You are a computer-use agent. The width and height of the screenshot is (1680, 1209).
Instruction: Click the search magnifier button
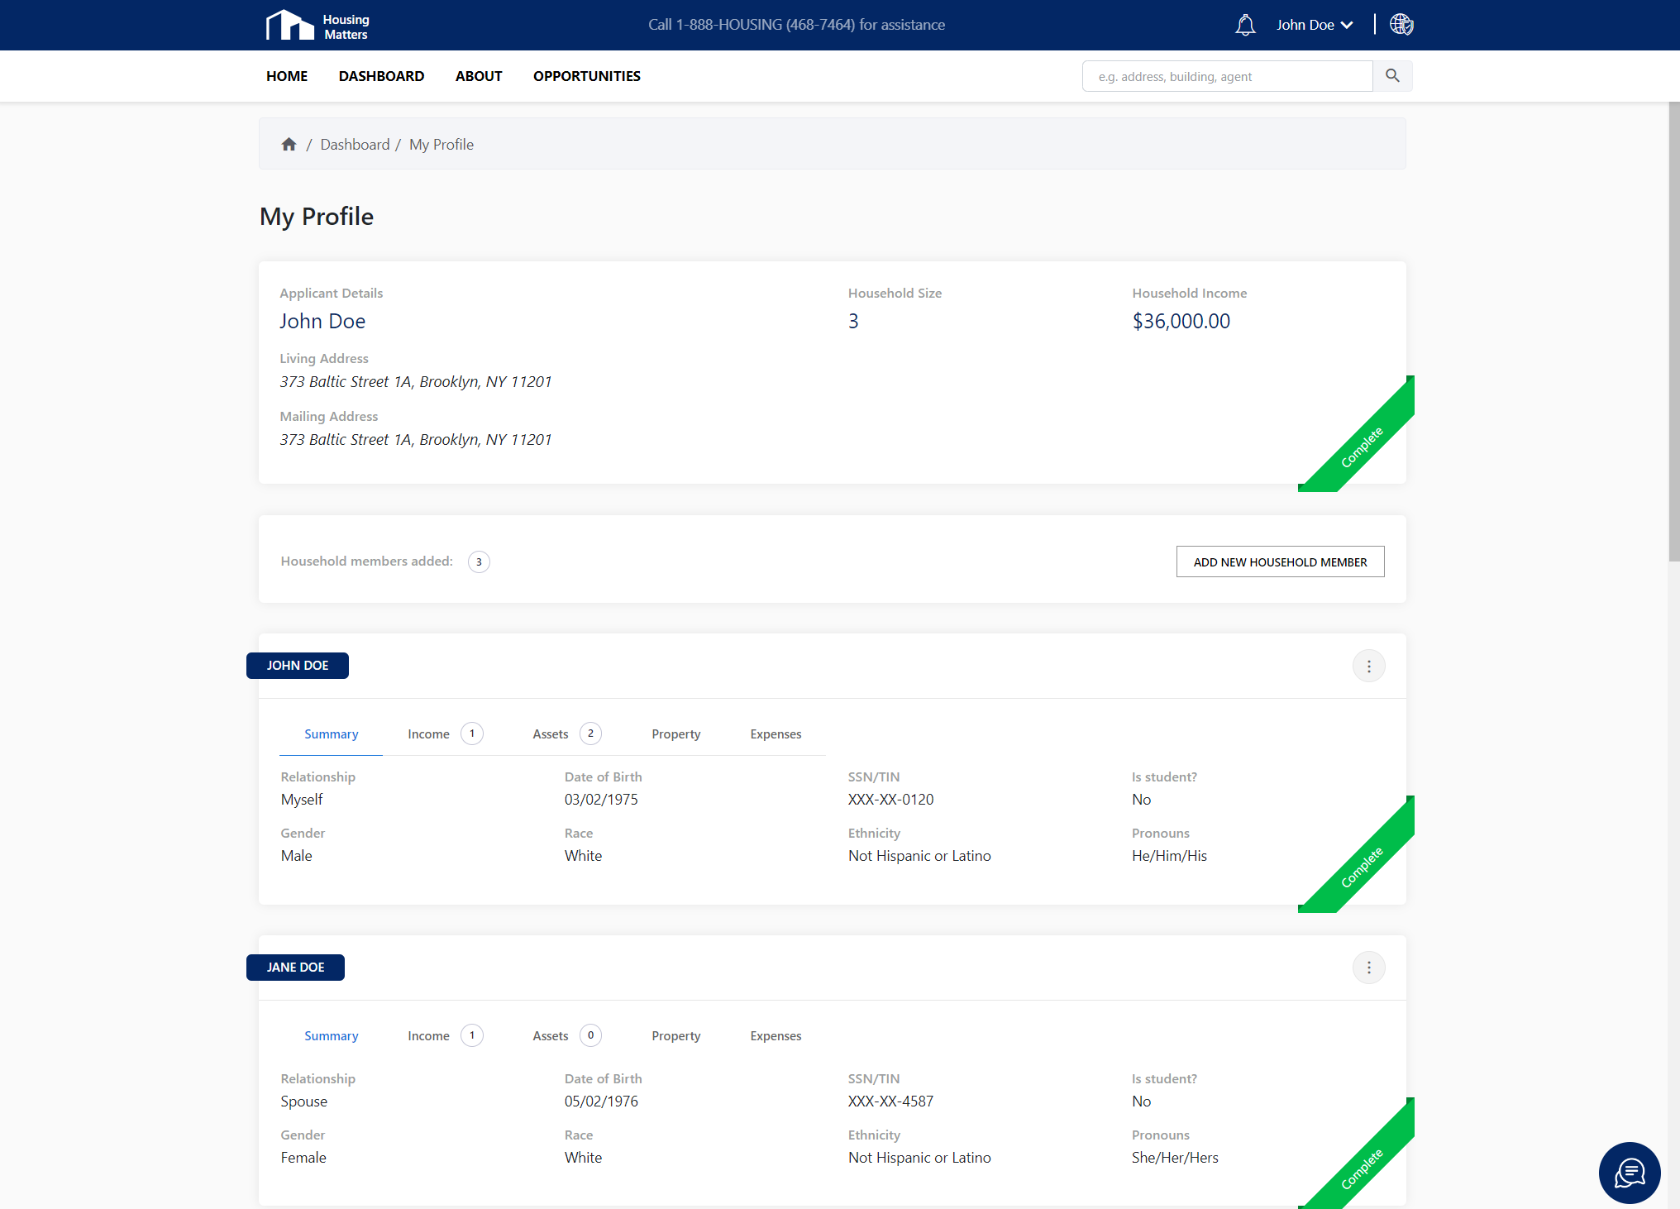(x=1392, y=76)
